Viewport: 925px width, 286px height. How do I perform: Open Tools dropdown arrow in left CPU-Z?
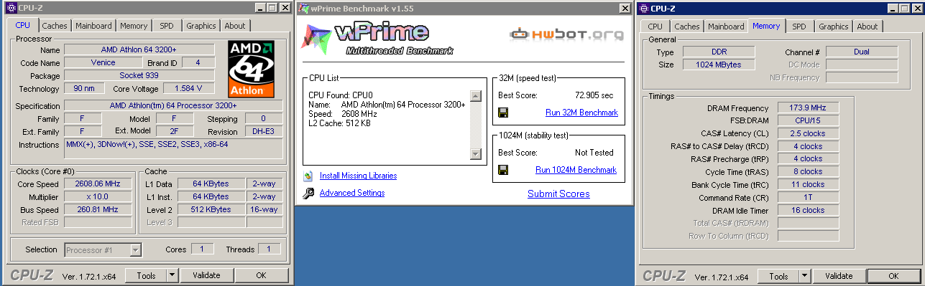pos(172,275)
